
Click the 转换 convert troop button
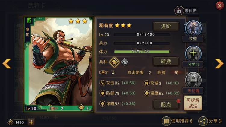pos(166,62)
